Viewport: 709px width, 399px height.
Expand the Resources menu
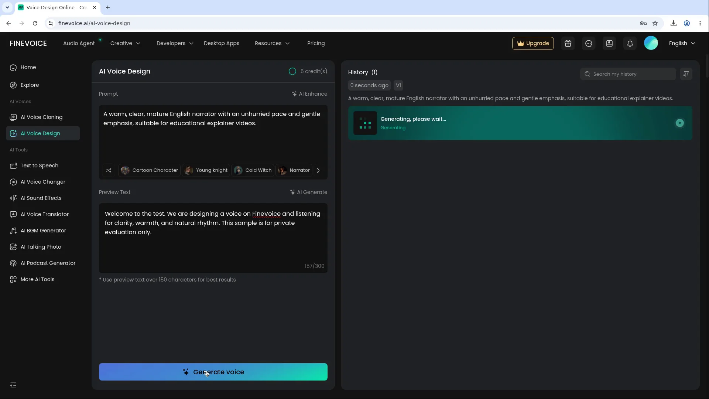coord(272,43)
